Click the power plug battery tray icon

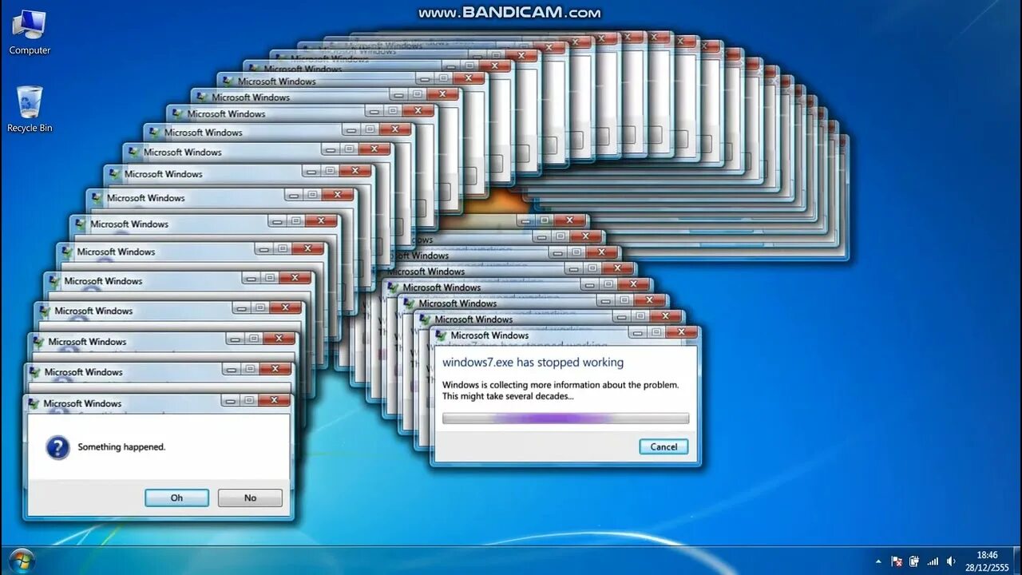[x=914, y=561]
